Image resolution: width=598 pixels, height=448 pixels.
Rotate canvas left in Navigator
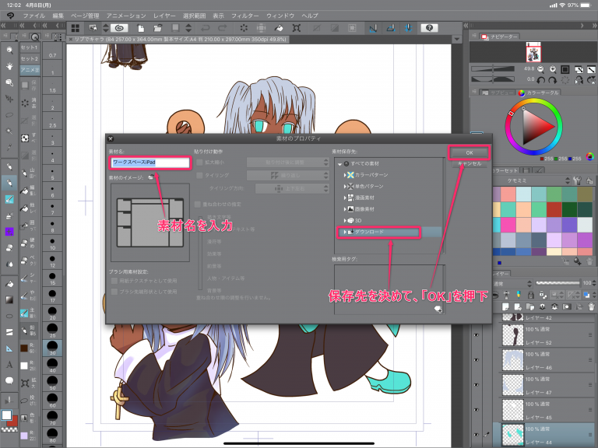[x=541, y=80]
